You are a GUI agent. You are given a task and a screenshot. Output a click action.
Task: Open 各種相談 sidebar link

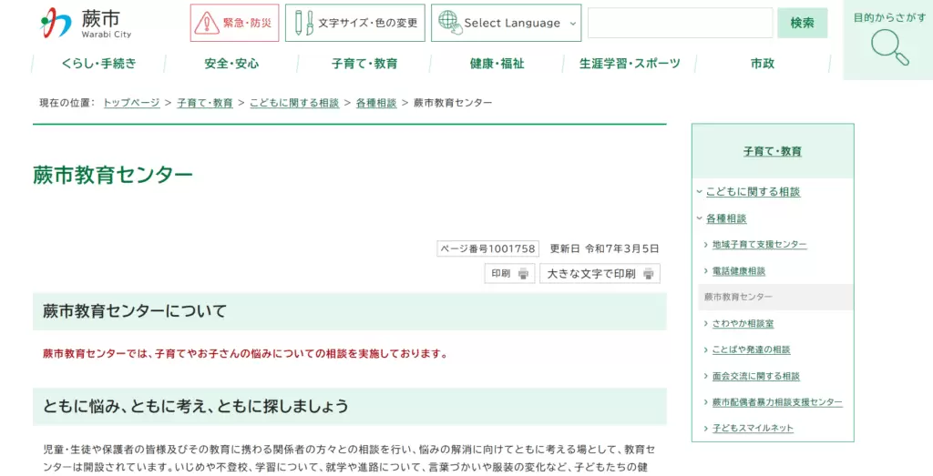pyautogui.click(x=726, y=218)
